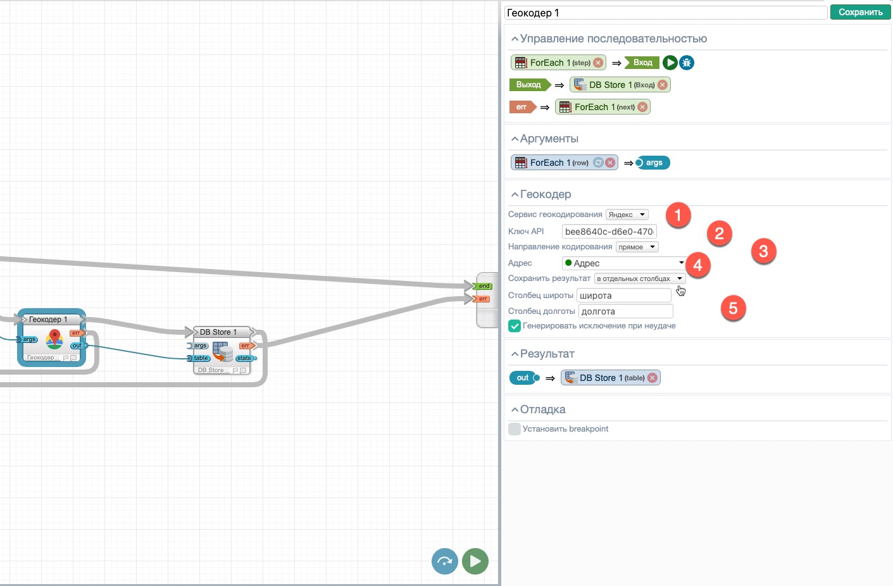Click the Геокодер map pin node icon
This screenshot has height=586, width=893.
pyautogui.click(x=54, y=339)
